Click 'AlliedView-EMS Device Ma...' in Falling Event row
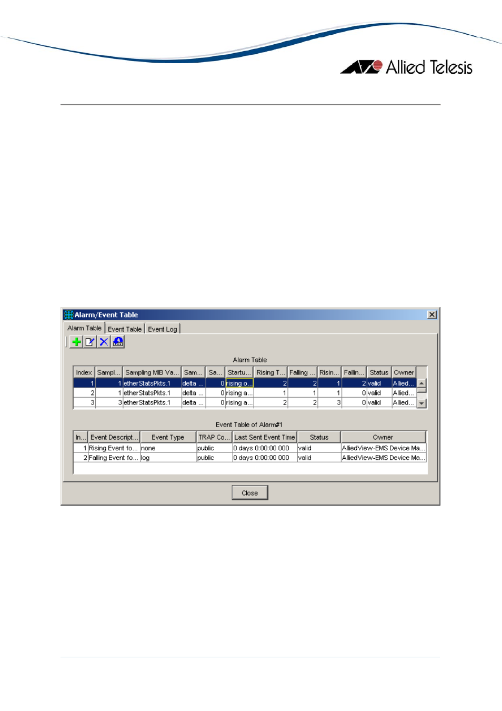Screen dimensions: 502x711 coord(384,458)
